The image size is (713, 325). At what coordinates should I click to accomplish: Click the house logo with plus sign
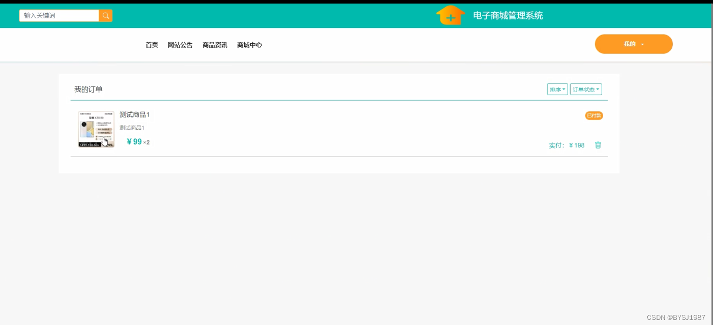click(x=451, y=15)
